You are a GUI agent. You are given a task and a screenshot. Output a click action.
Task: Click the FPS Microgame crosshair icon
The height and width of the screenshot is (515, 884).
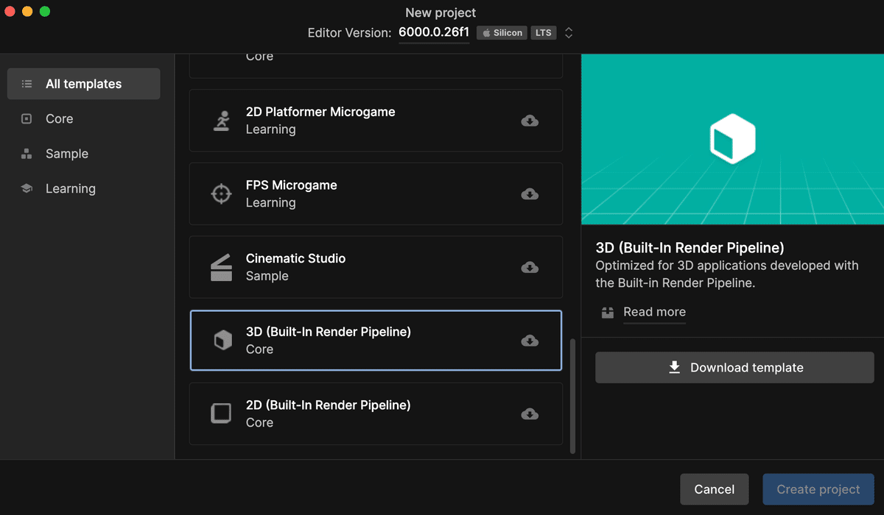(x=221, y=194)
